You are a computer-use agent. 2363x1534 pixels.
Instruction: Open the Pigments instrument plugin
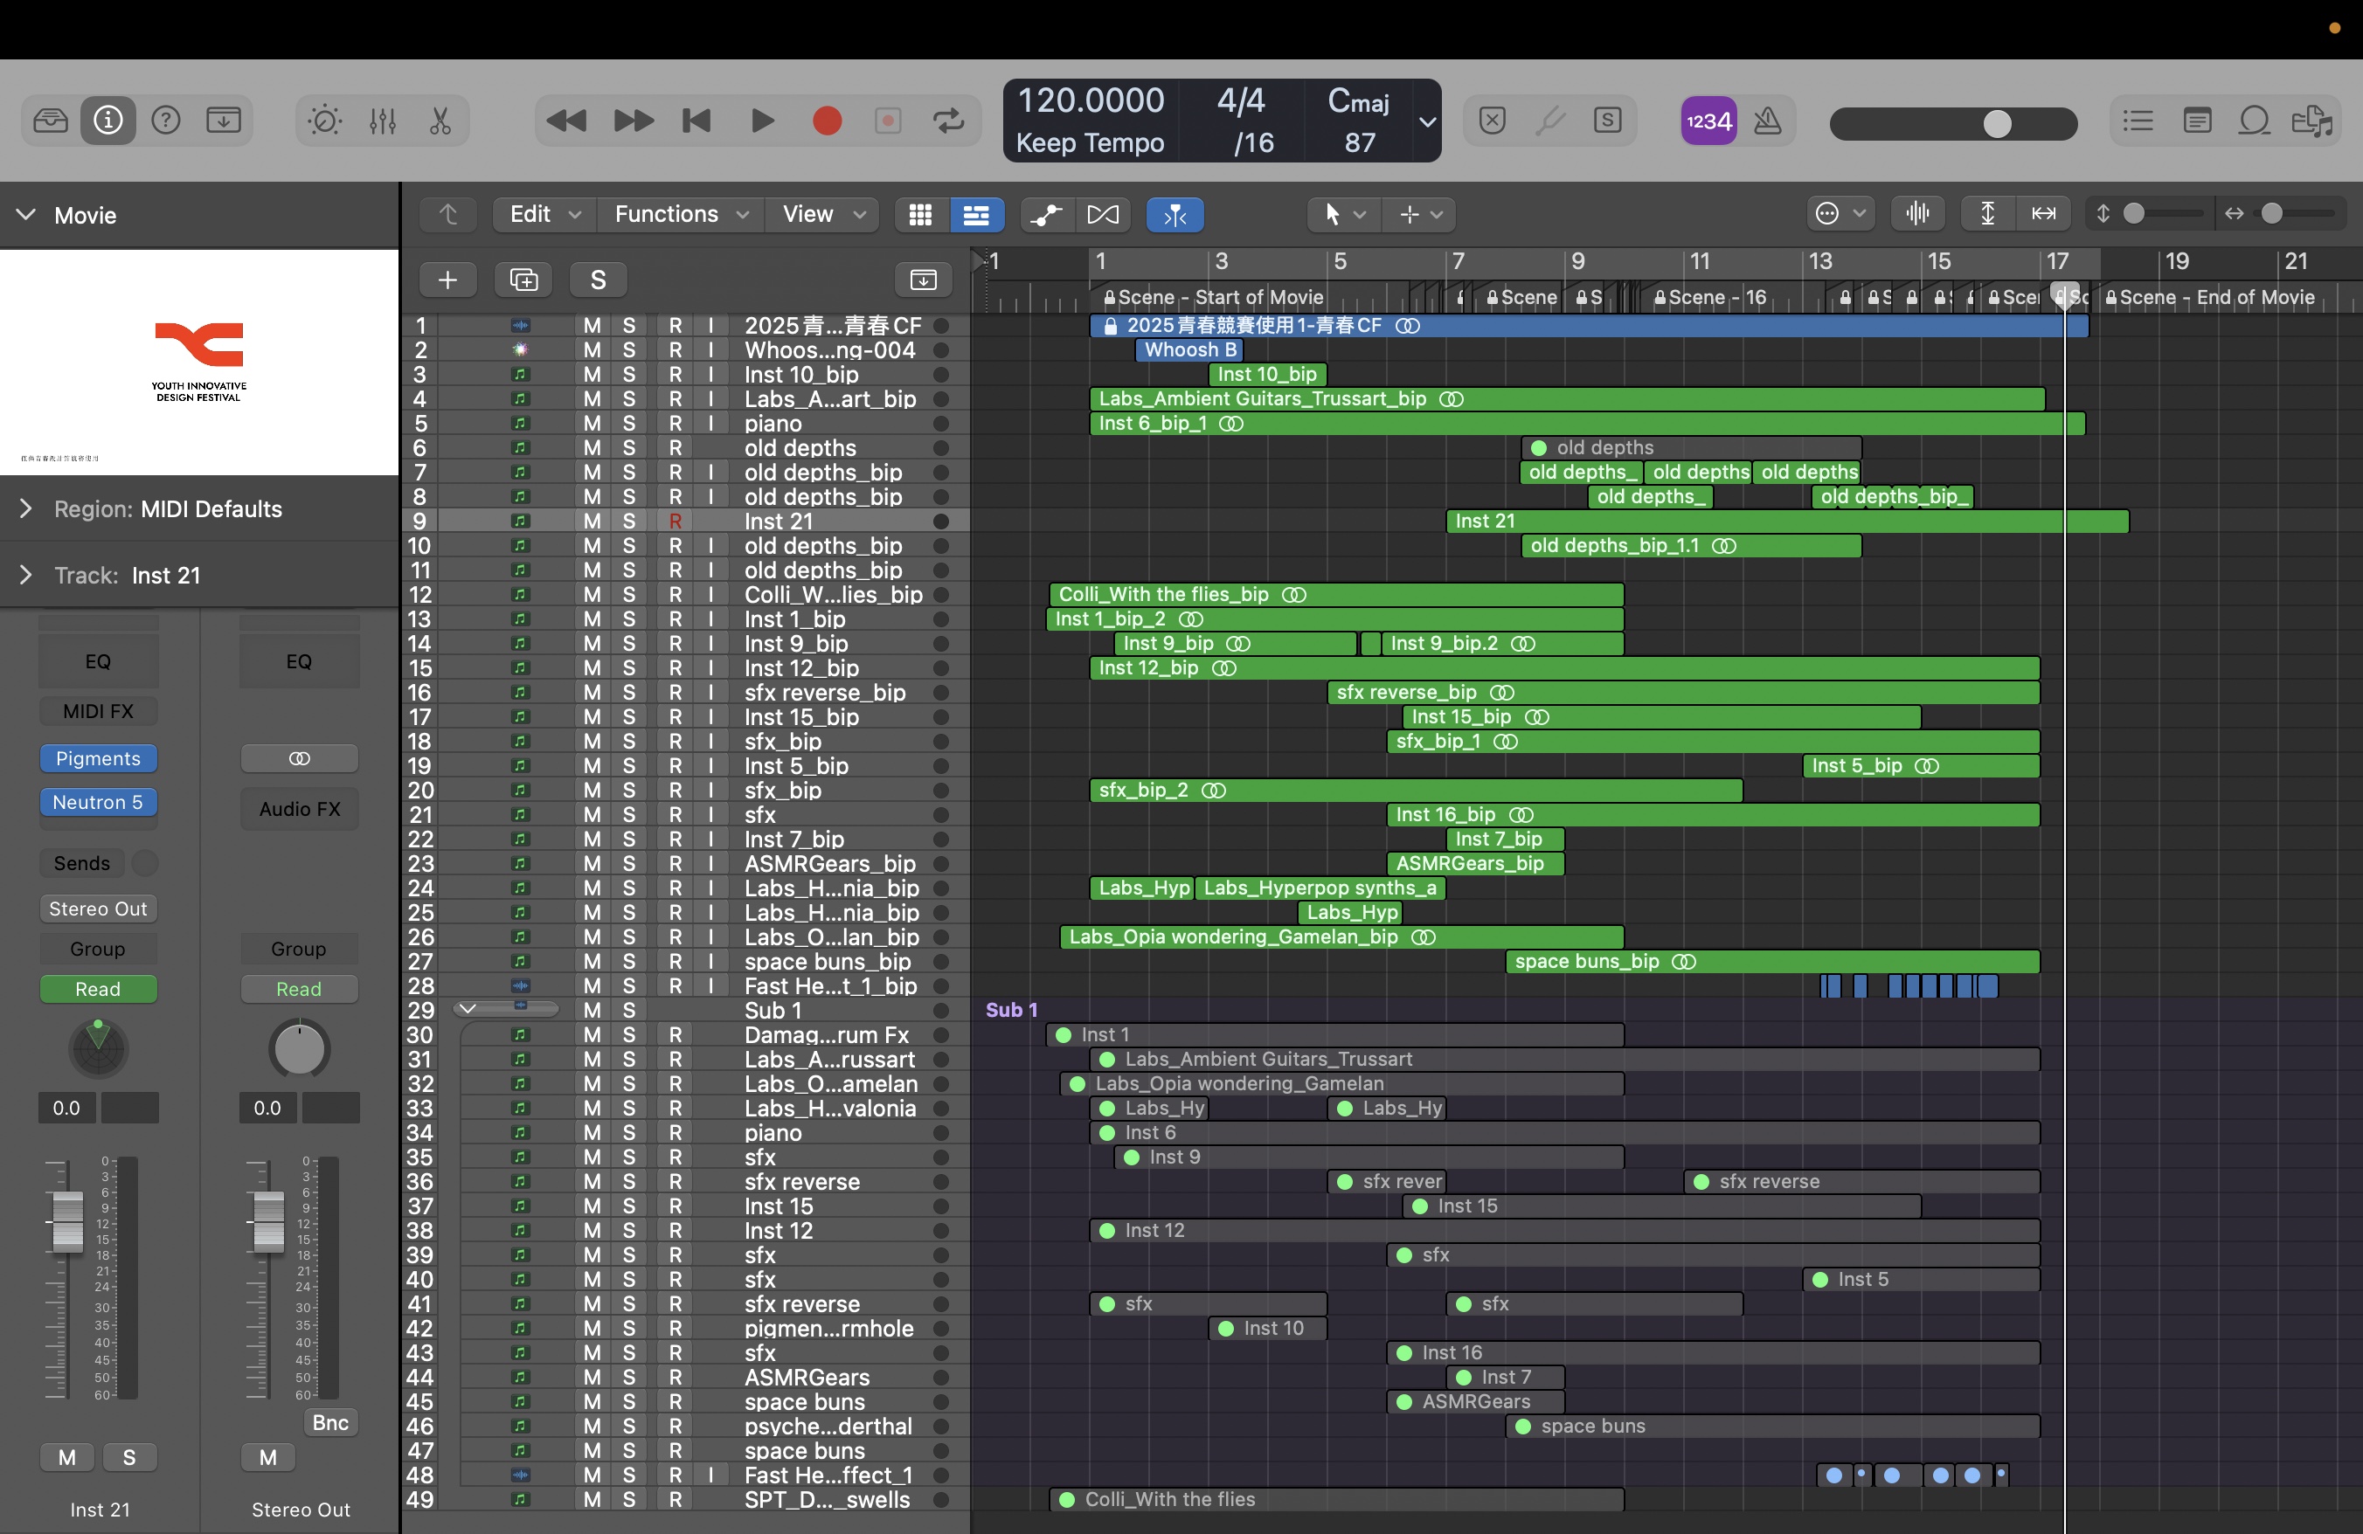point(98,758)
